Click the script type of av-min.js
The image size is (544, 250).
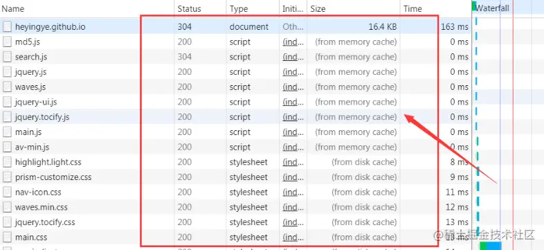click(x=239, y=148)
